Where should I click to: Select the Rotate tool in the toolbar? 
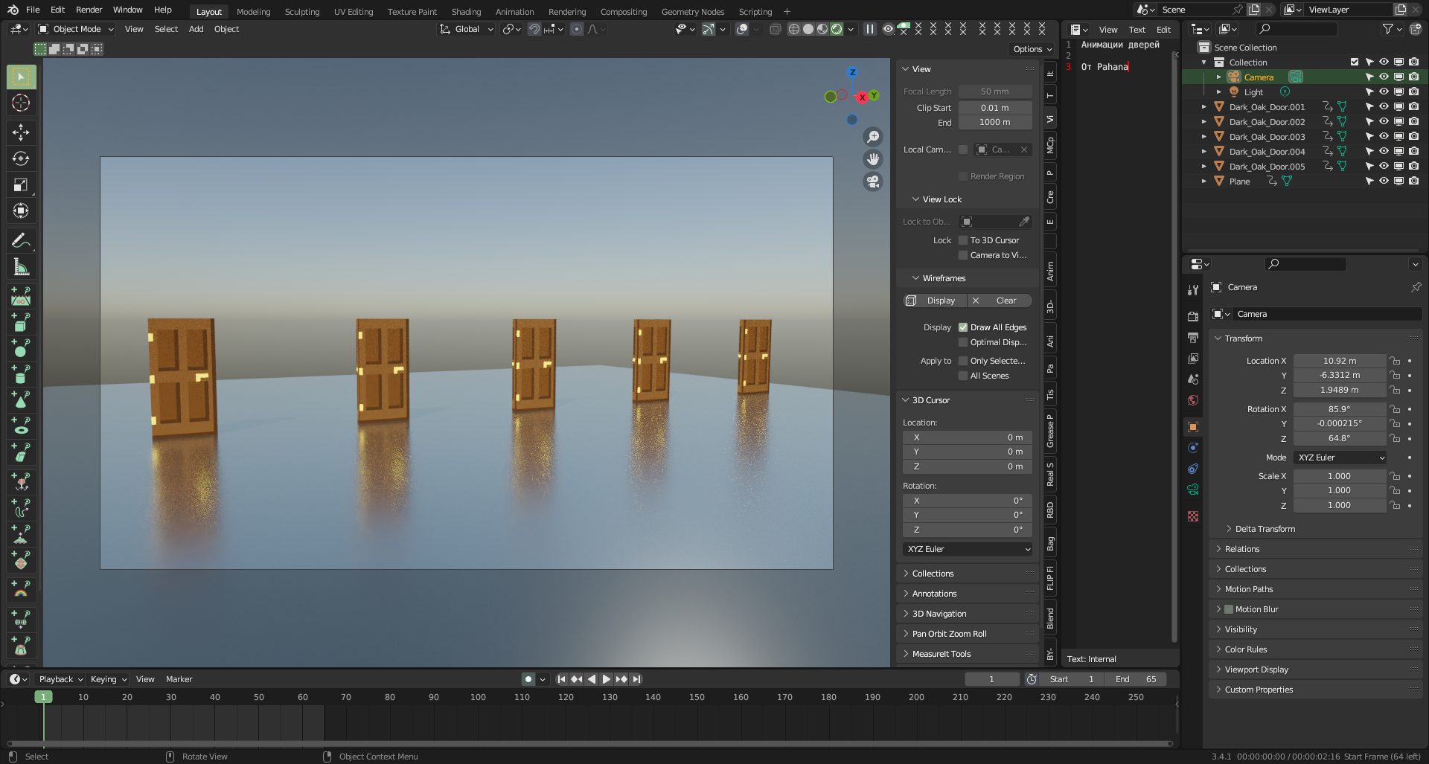tap(21, 158)
